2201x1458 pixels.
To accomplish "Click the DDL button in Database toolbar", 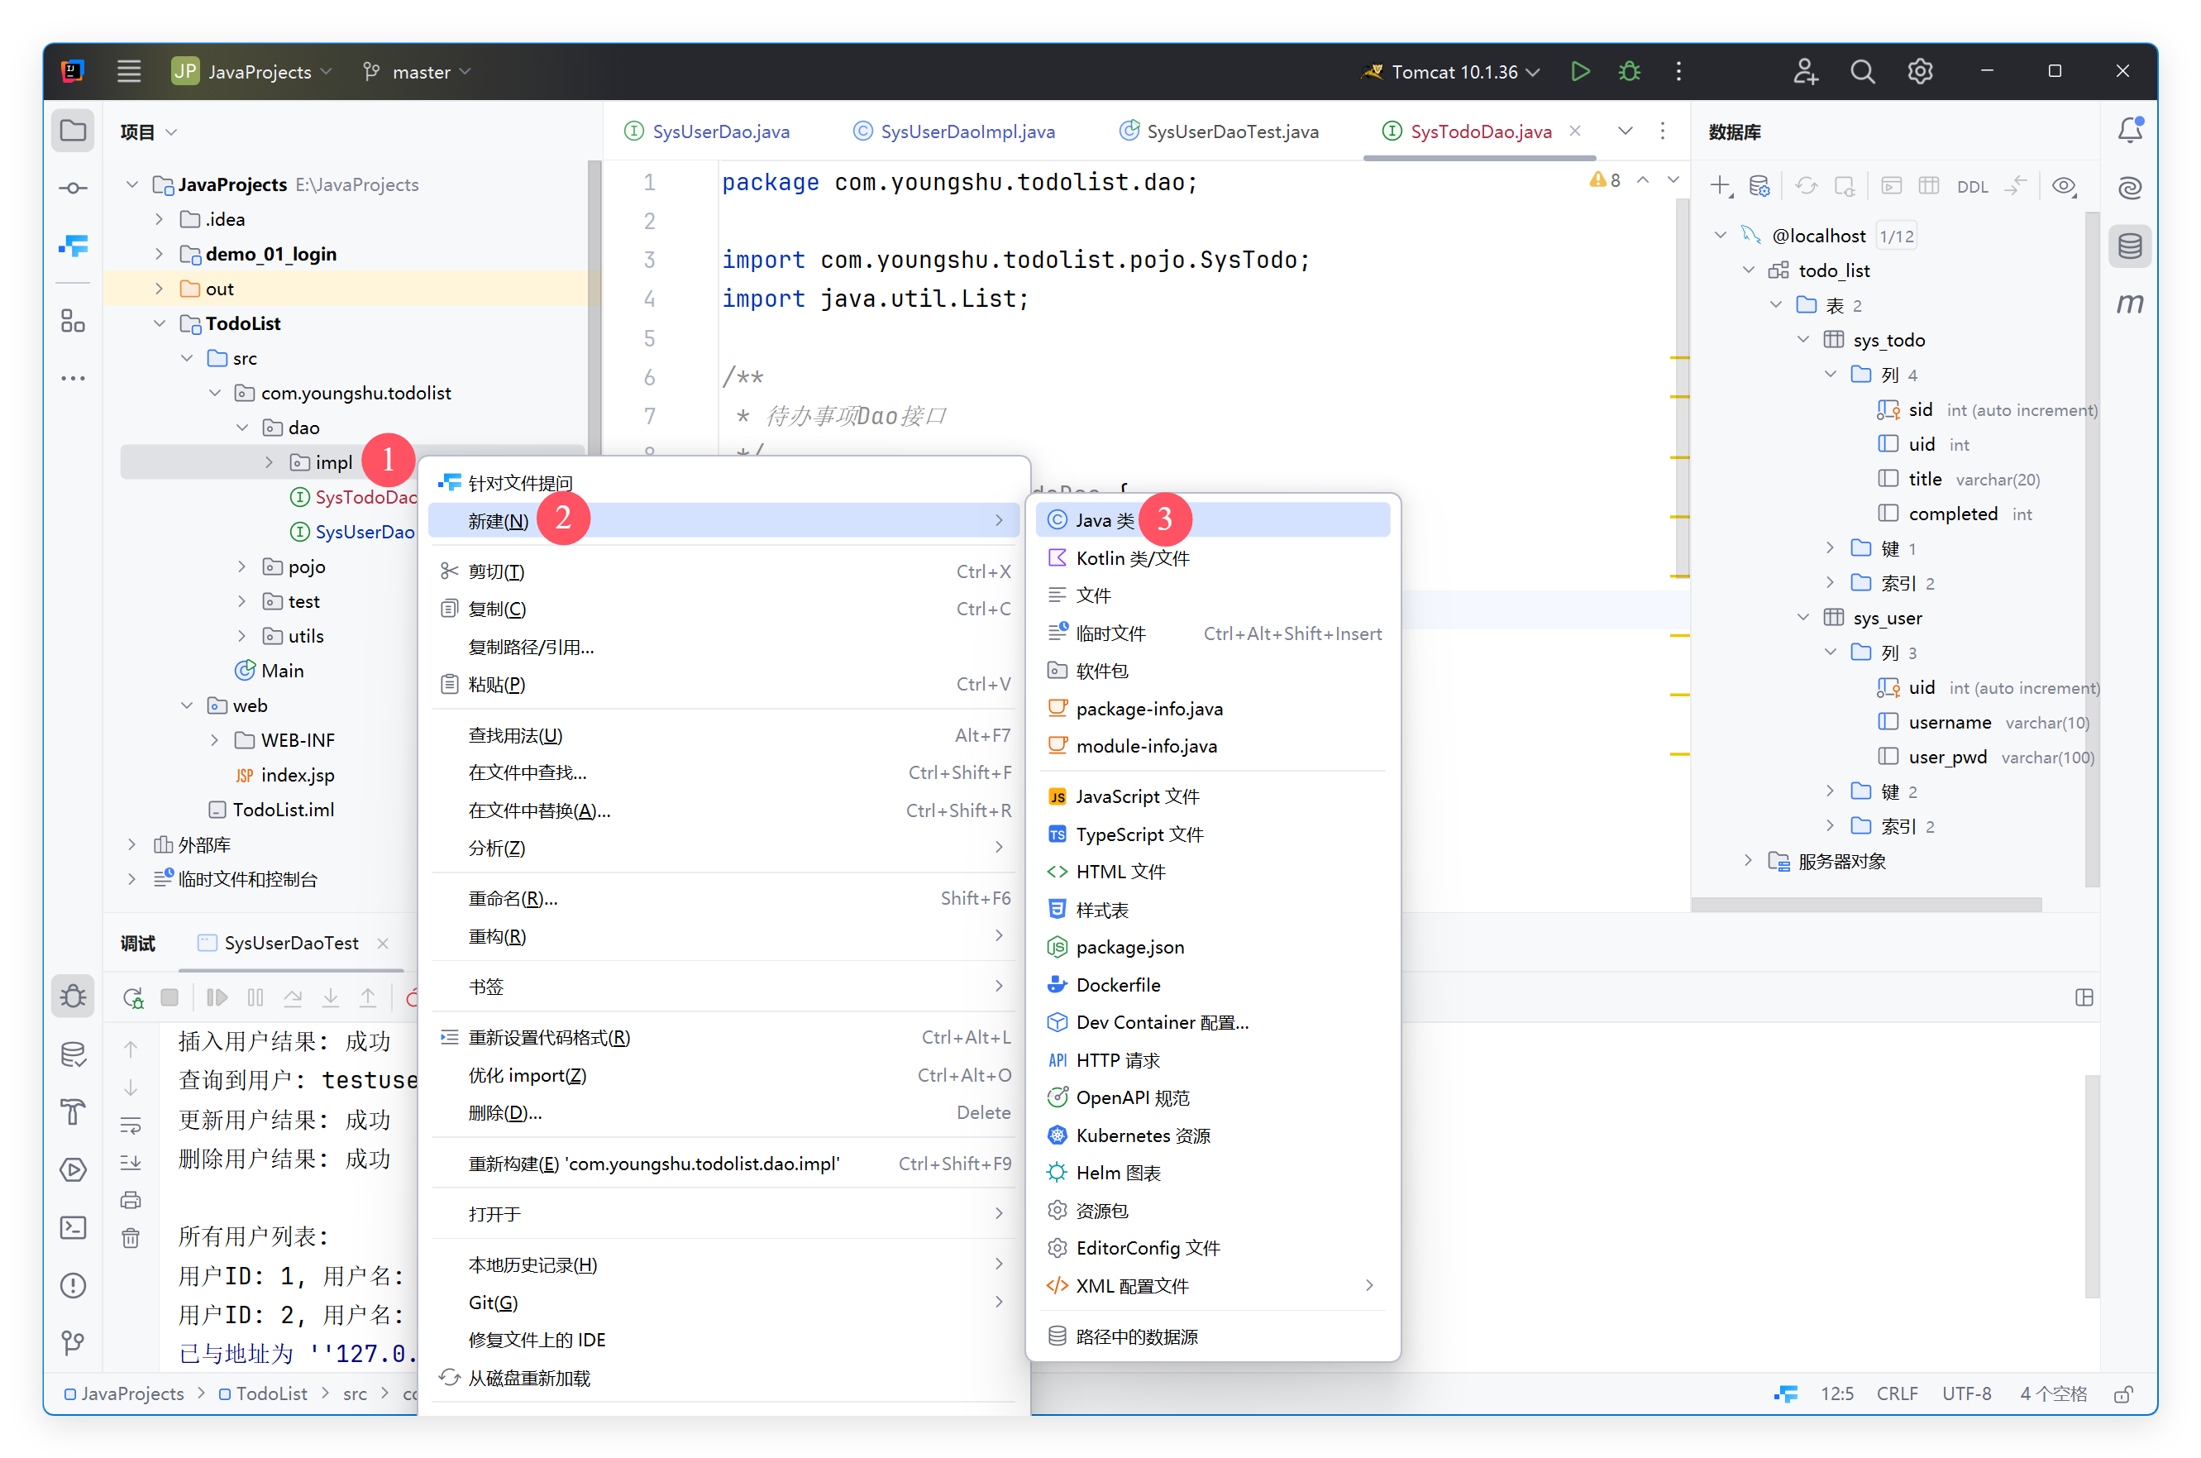I will click(1971, 187).
